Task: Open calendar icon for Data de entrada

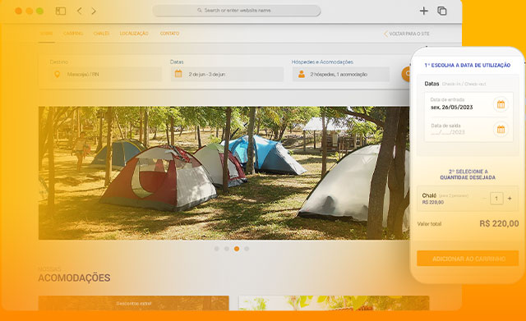Action: coord(501,104)
